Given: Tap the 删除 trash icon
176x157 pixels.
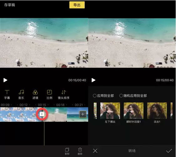Looking at the screenshot, I should pyautogui.click(x=80, y=151).
